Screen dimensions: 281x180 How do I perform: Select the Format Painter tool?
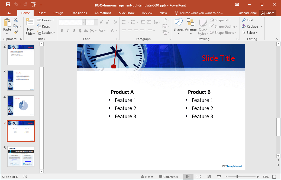(16, 32)
